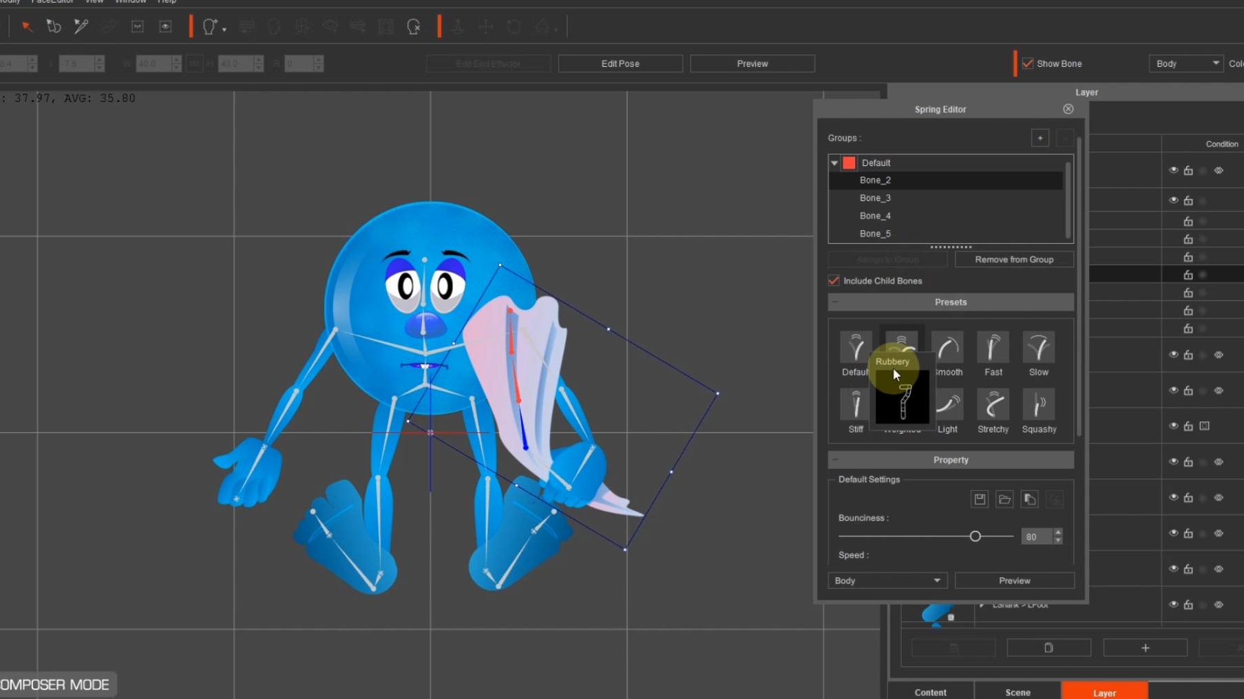This screenshot has width=1244, height=699.
Task: Collapse the Default group tree arrow
Action: [834, 163]
